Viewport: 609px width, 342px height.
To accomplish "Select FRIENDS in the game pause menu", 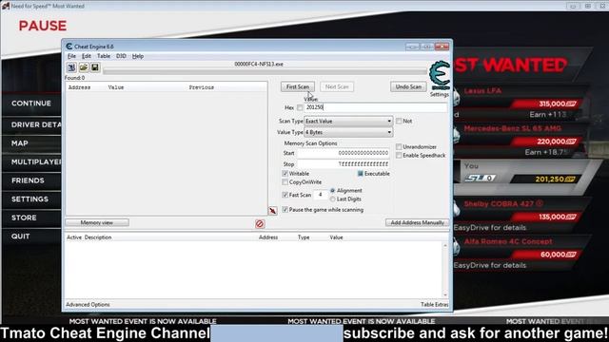I will coord(28,180).
